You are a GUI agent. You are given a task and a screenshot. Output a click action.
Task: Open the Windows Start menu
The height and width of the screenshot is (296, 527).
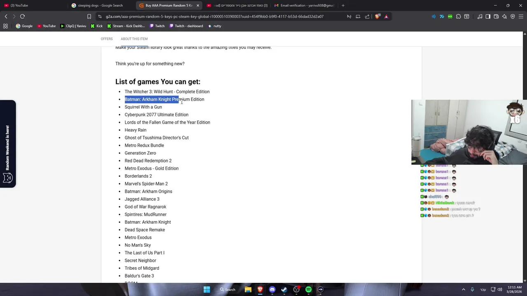[x=207, y=289]
